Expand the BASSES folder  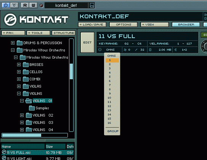click(x=19, y=64)
